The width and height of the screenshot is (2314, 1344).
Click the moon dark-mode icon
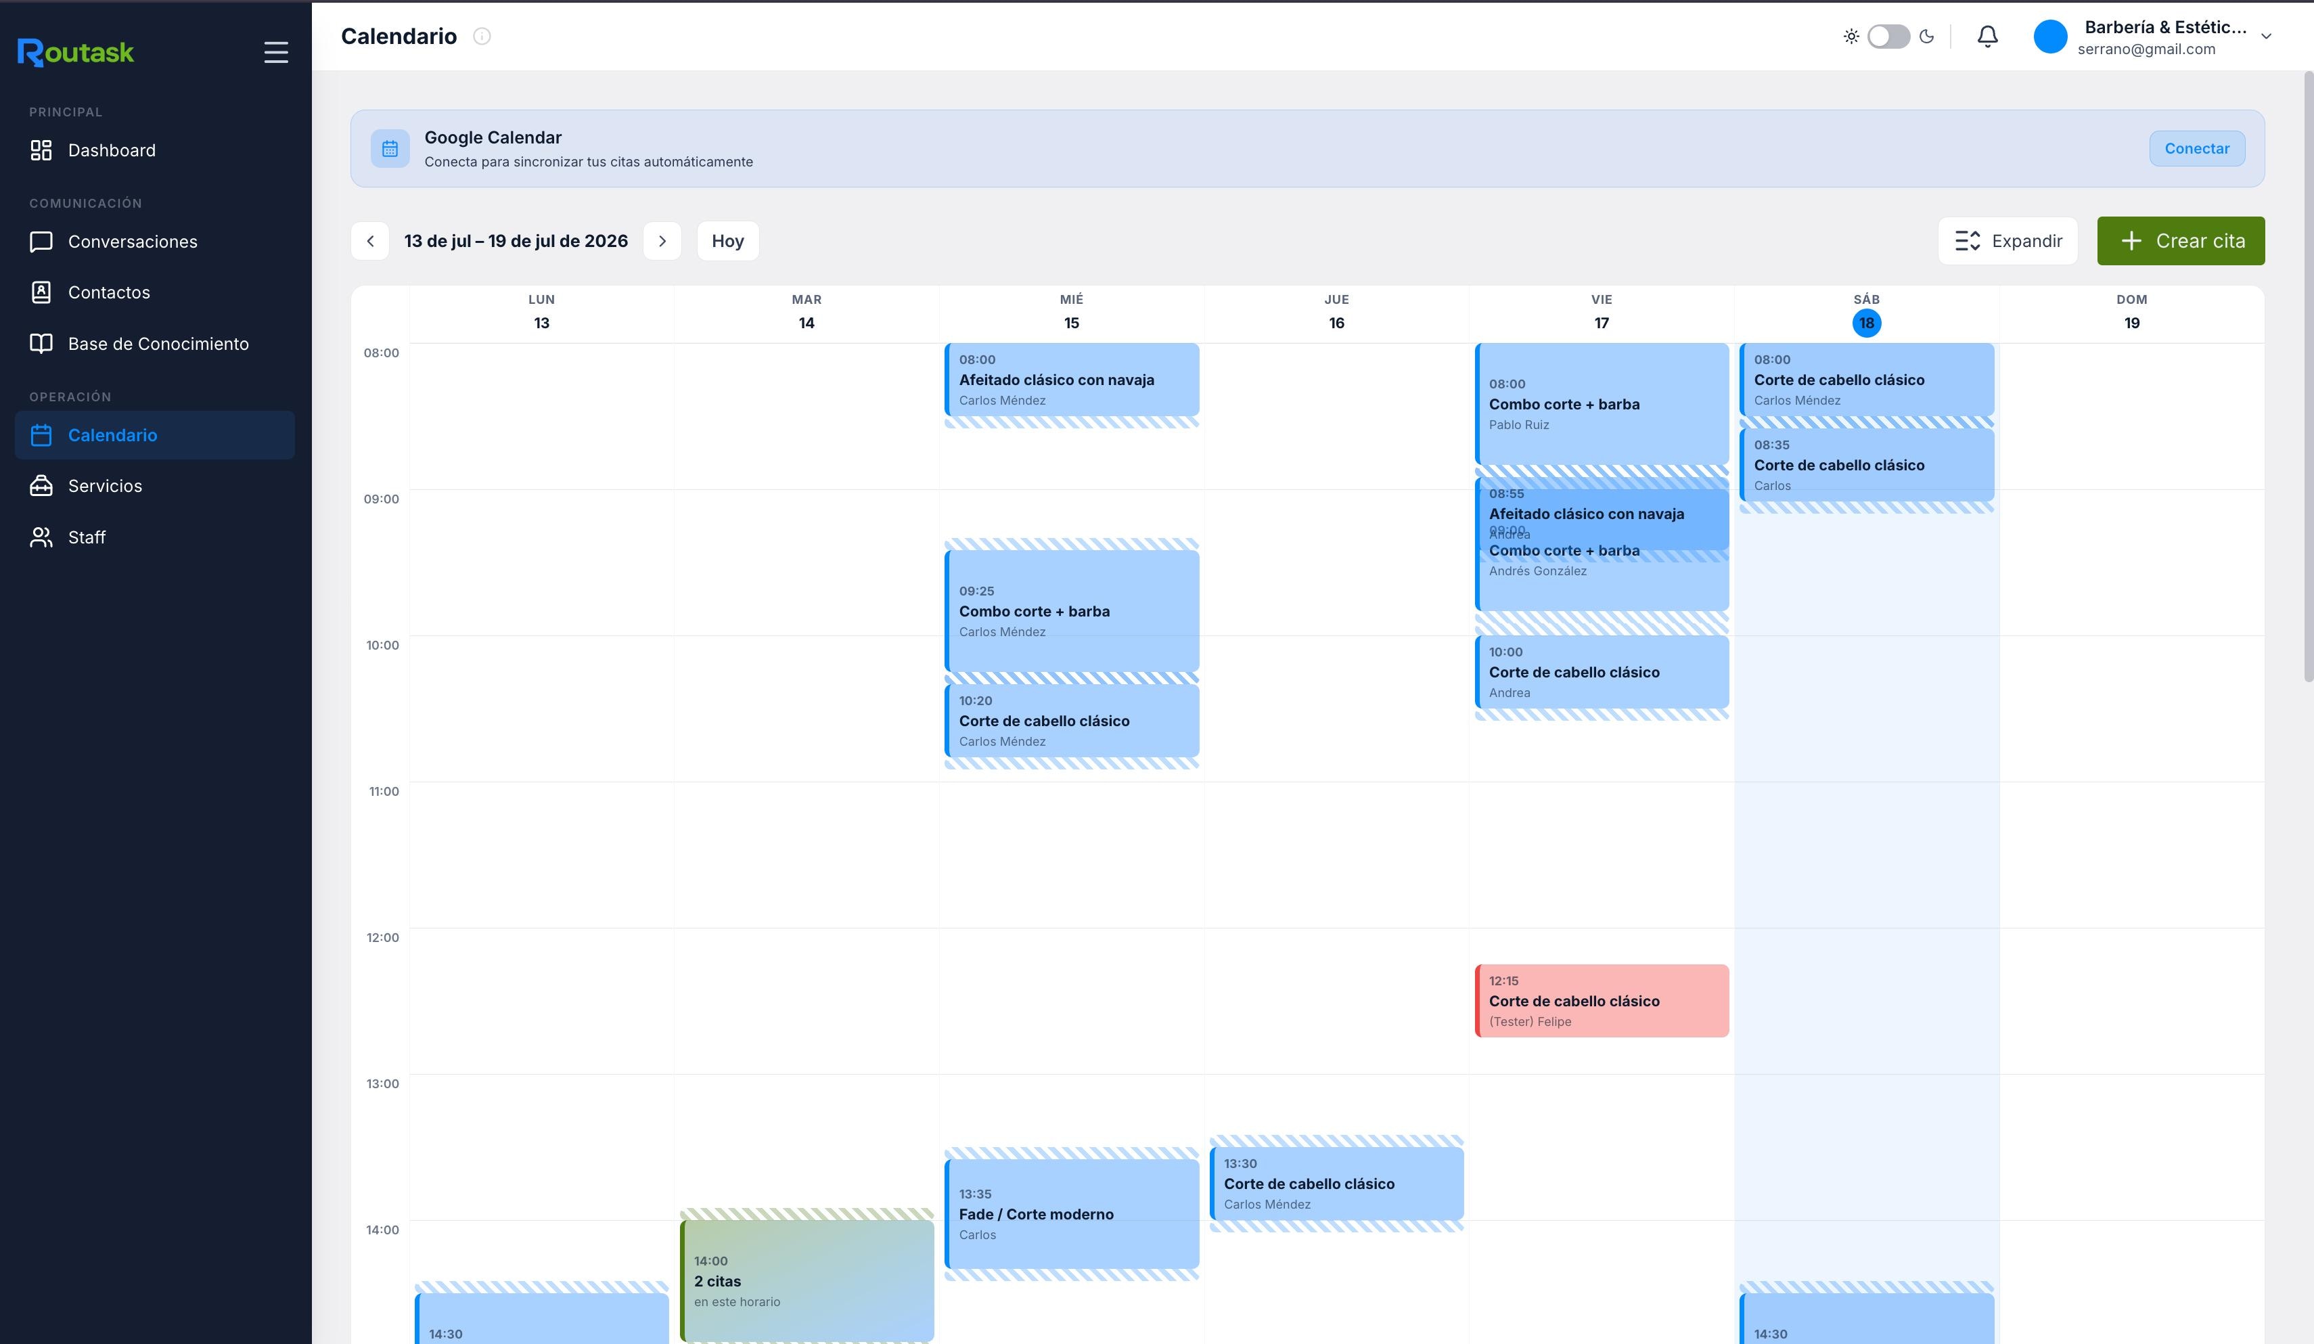[x=1926, y=37]
